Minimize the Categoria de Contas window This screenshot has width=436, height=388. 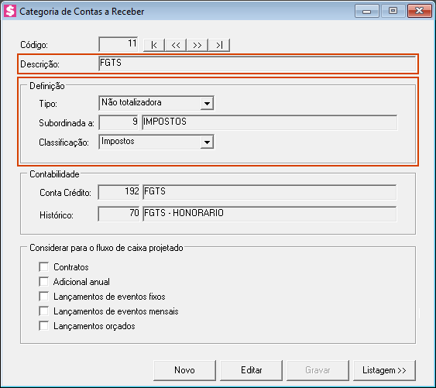(x=367, y=11)
